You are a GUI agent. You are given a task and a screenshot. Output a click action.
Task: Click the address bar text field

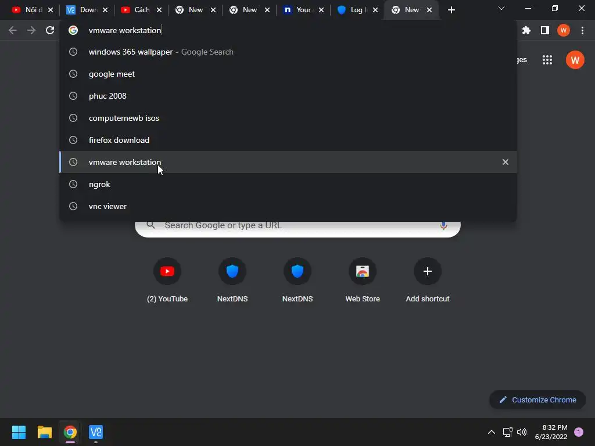pyautogui.click(x=288, y=30)
